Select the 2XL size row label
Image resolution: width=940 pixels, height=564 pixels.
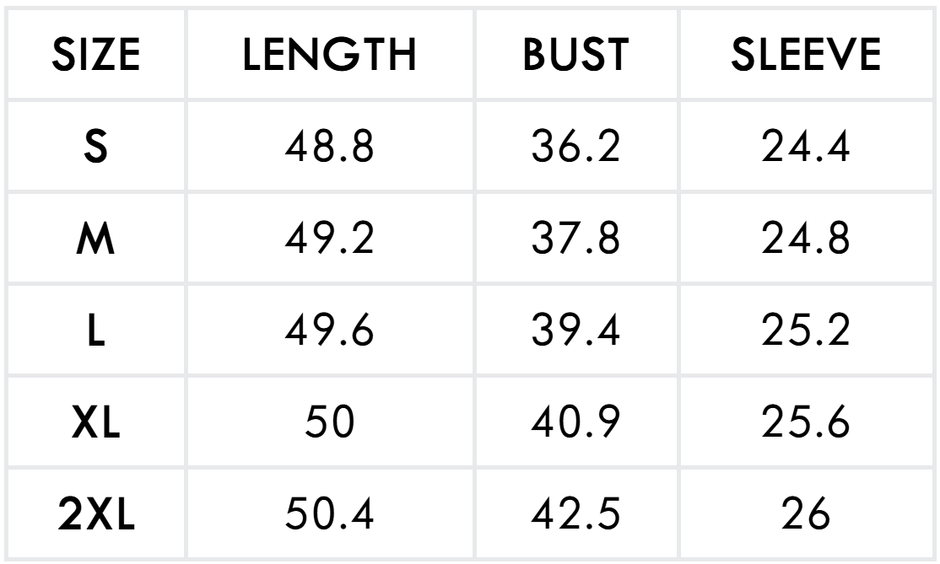tap(96, 514)
